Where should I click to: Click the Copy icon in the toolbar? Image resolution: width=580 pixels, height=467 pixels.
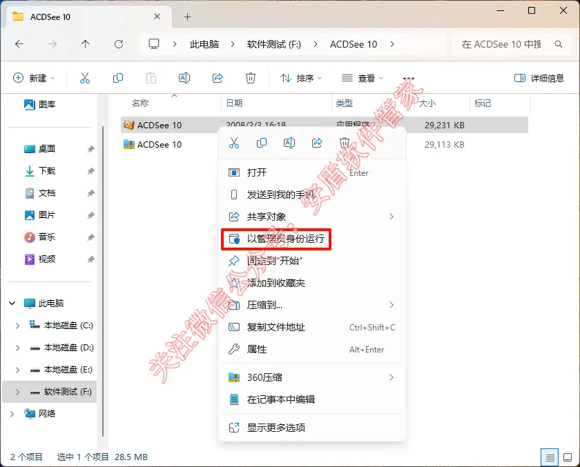click(x=118, y=78)
